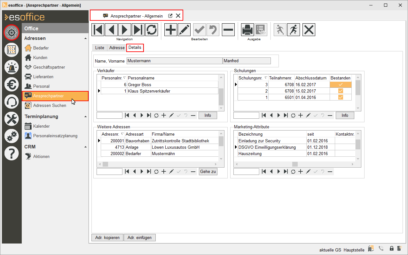Open the headset helpdesk module icon
This screenshot has height=255, width=408.
click(x=12, y=102)
